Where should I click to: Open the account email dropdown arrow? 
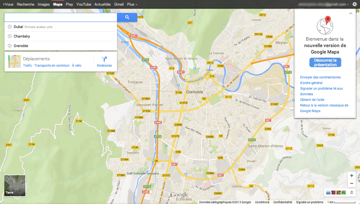click(348, 5)
